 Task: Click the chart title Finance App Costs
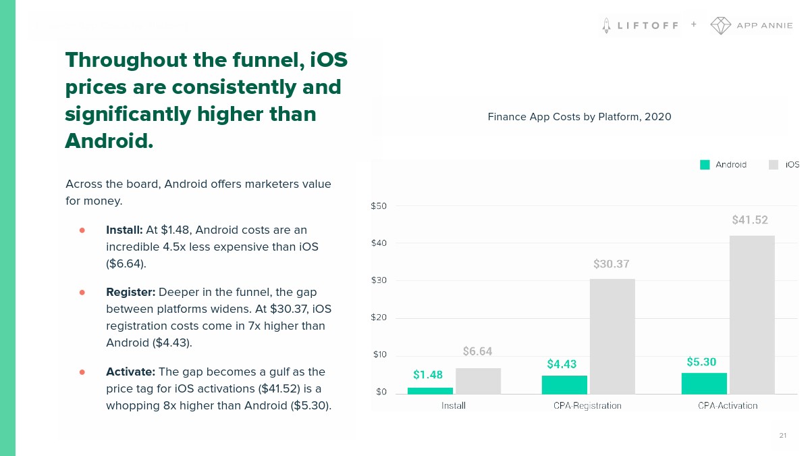tap(579, 117)
